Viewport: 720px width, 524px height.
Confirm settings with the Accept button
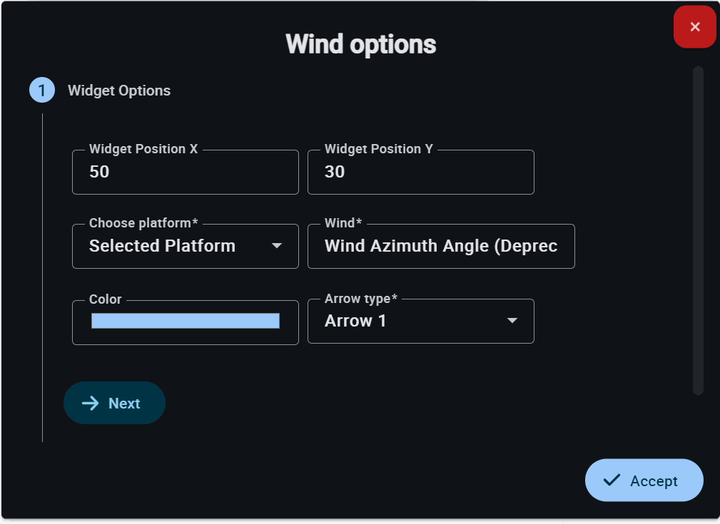(644, 481)
